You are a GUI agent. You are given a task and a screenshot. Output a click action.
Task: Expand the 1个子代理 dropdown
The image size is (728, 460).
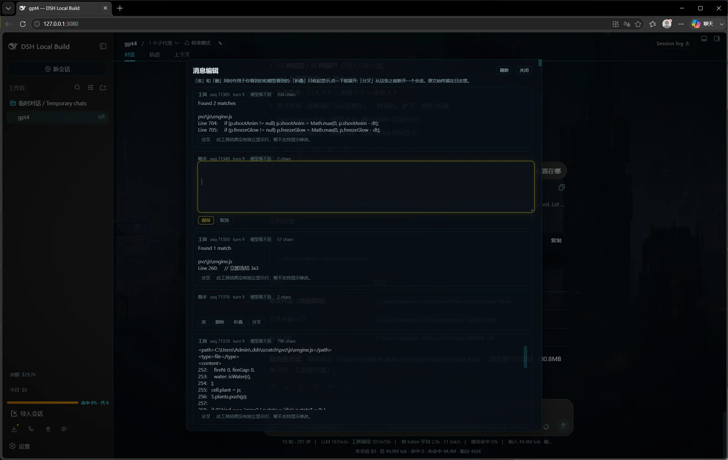point(163,43)
